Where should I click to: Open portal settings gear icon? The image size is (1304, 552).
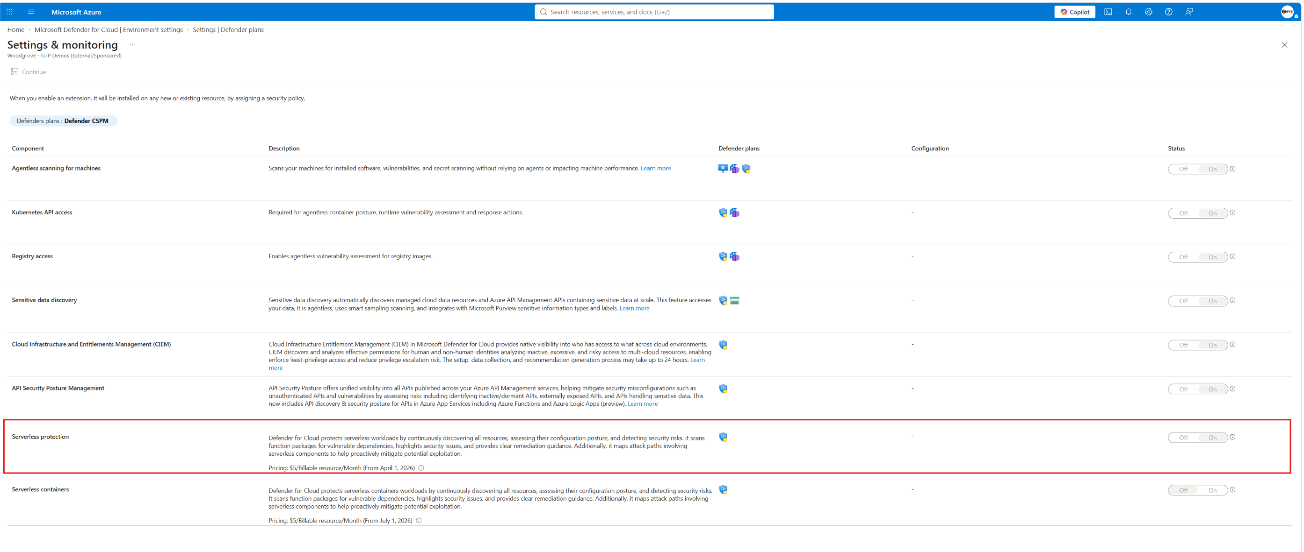[1149, 12]
